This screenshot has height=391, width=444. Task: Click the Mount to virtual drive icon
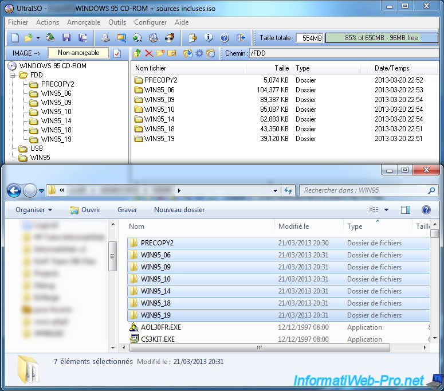click(154, 38)
